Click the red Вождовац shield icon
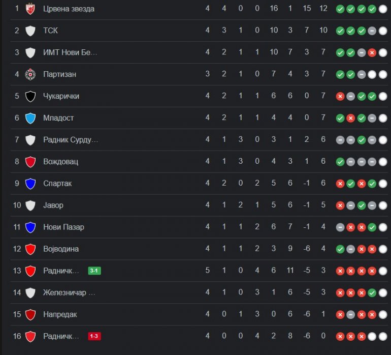The height and width of the screenshot is (355, 391). tap(30, 162)
